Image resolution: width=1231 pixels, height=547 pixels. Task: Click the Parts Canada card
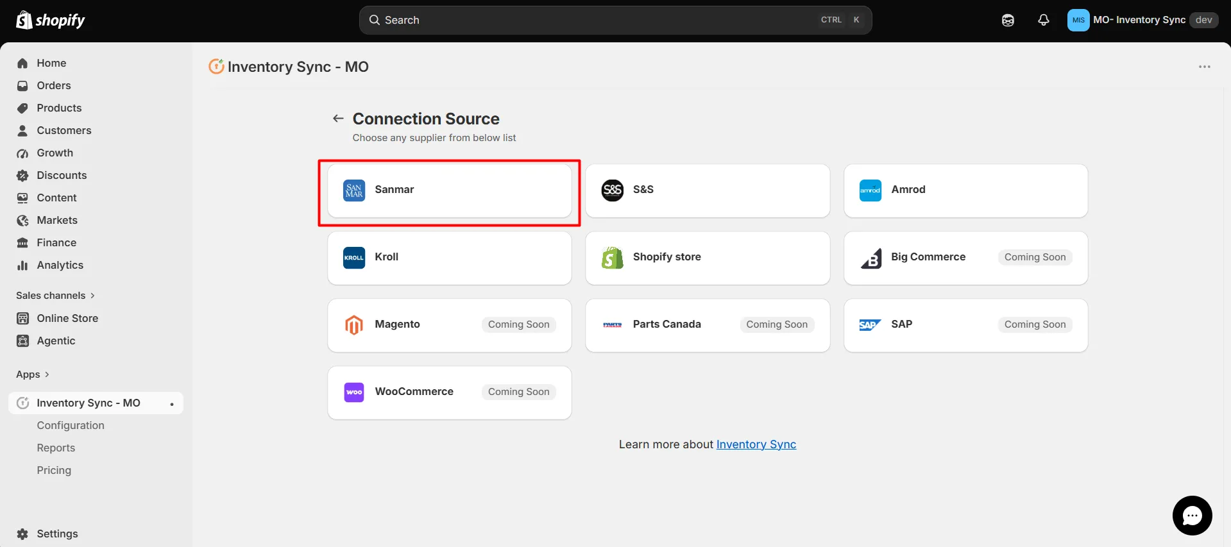(708, 325)
